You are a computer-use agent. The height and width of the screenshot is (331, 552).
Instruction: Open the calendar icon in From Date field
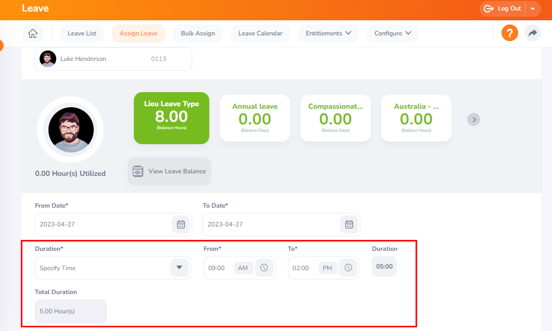pos(181,224)
